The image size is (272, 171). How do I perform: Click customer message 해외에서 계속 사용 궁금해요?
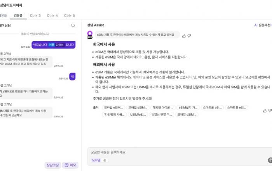(26, 113)
